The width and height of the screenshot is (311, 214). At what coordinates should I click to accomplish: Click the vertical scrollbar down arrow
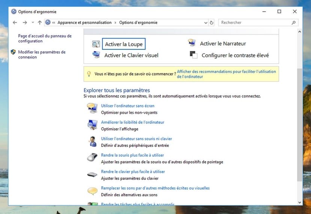coord(299,202)
